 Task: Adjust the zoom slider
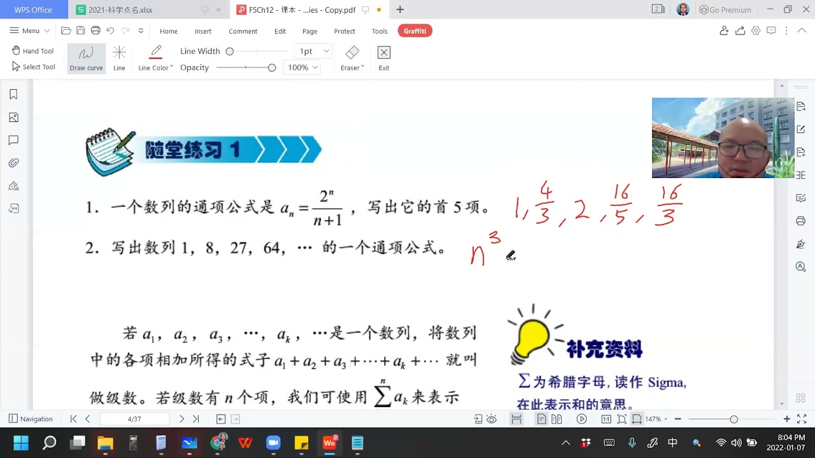[x=733, y=419]
